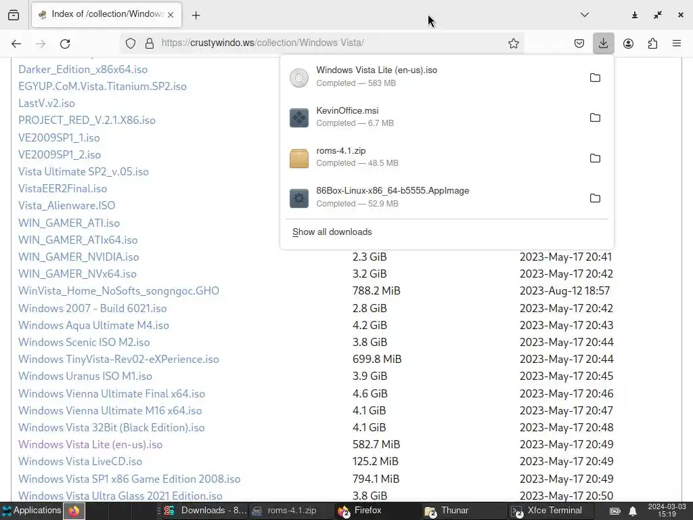Open Windows Vienna Ultimate M16 x64.iso link
This screenshot has height=520, width=693.
[110, 411]
